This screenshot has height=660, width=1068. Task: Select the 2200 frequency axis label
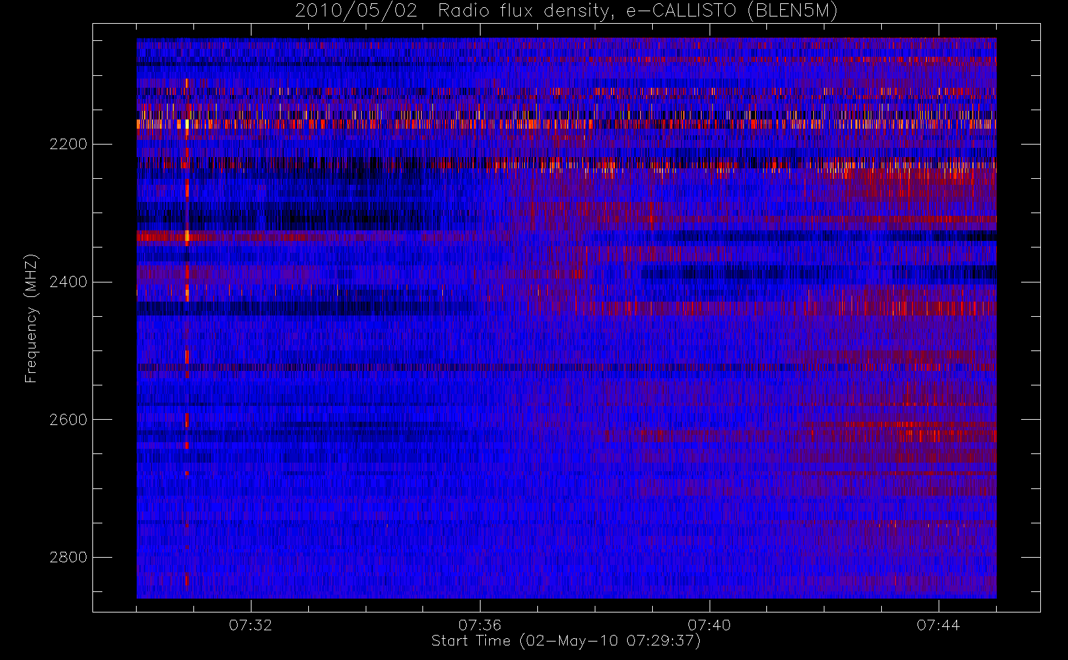[x=68, y=145]
